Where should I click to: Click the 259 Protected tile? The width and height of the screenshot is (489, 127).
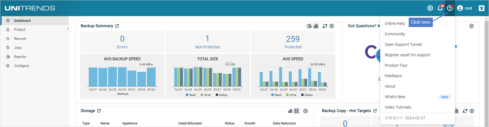tap(293, 42)
